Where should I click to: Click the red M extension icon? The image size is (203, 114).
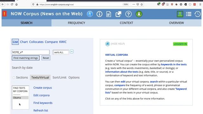[194, 4]
